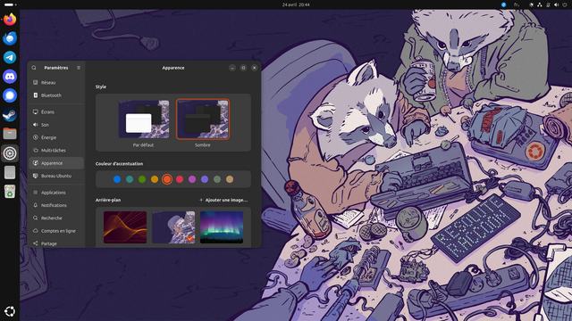
Task: Pick the yellow accent color
Action: coord(155,179)
